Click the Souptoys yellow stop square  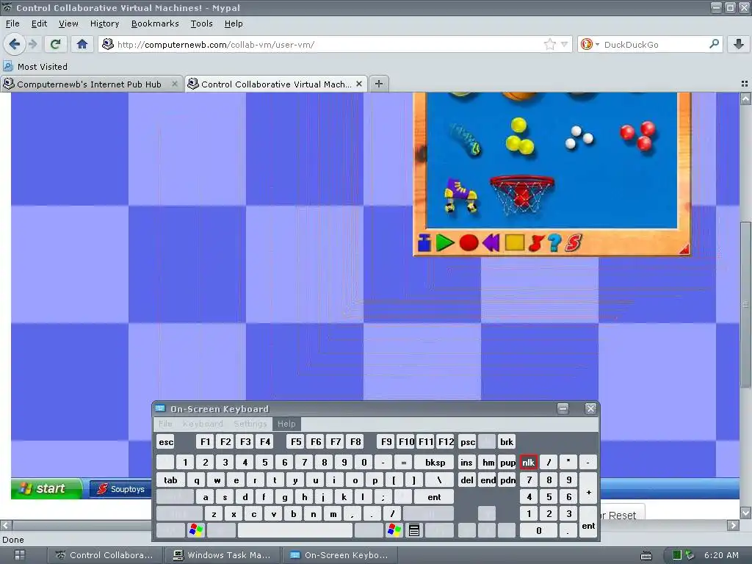tap(515, 242)
